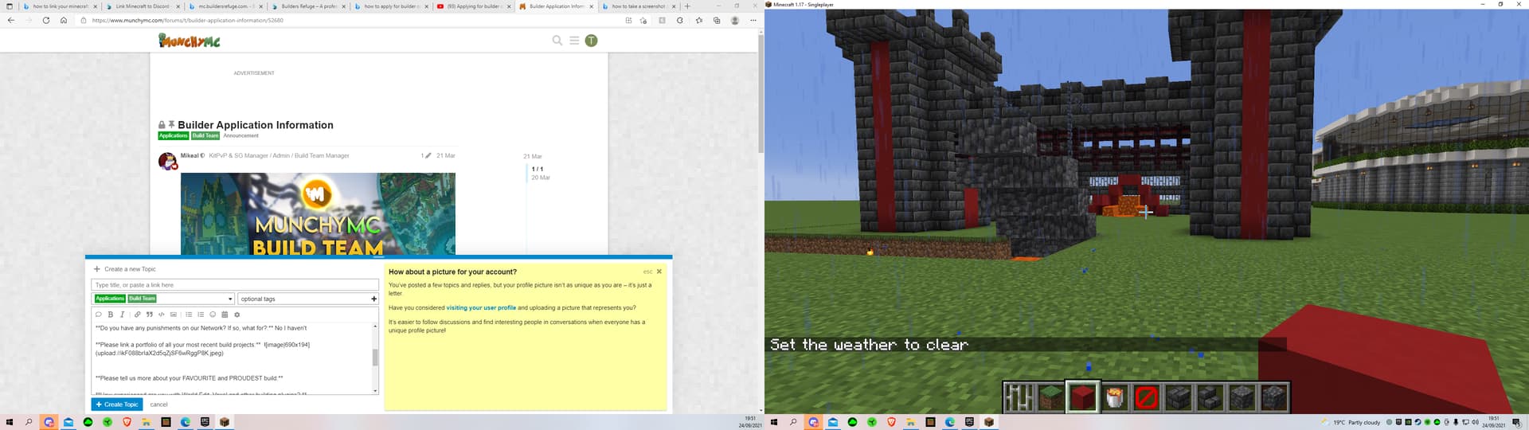
Task: Insert a hyperlink using the chain icon
Action: 137,315
